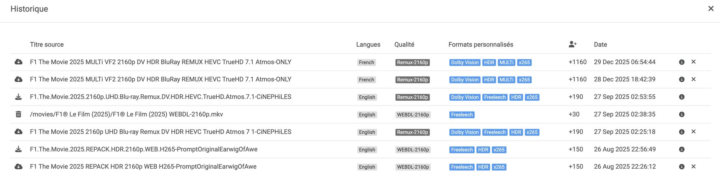
Task: Click the Dolby Vision tag in first row
Action: tap(465, 63)
